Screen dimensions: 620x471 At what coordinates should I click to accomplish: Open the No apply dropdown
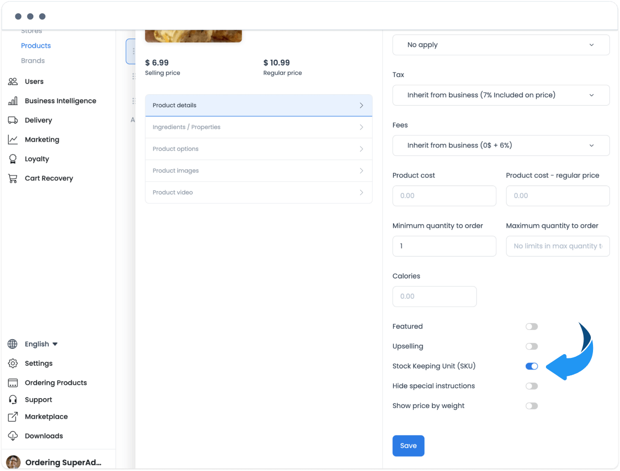(x=501, y=44)
